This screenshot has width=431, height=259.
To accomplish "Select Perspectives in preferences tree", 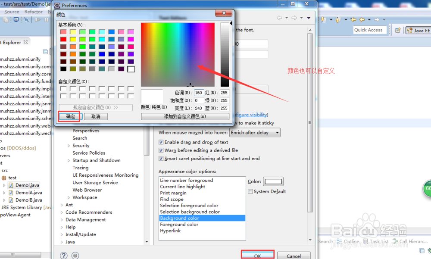I will (86, 131).
